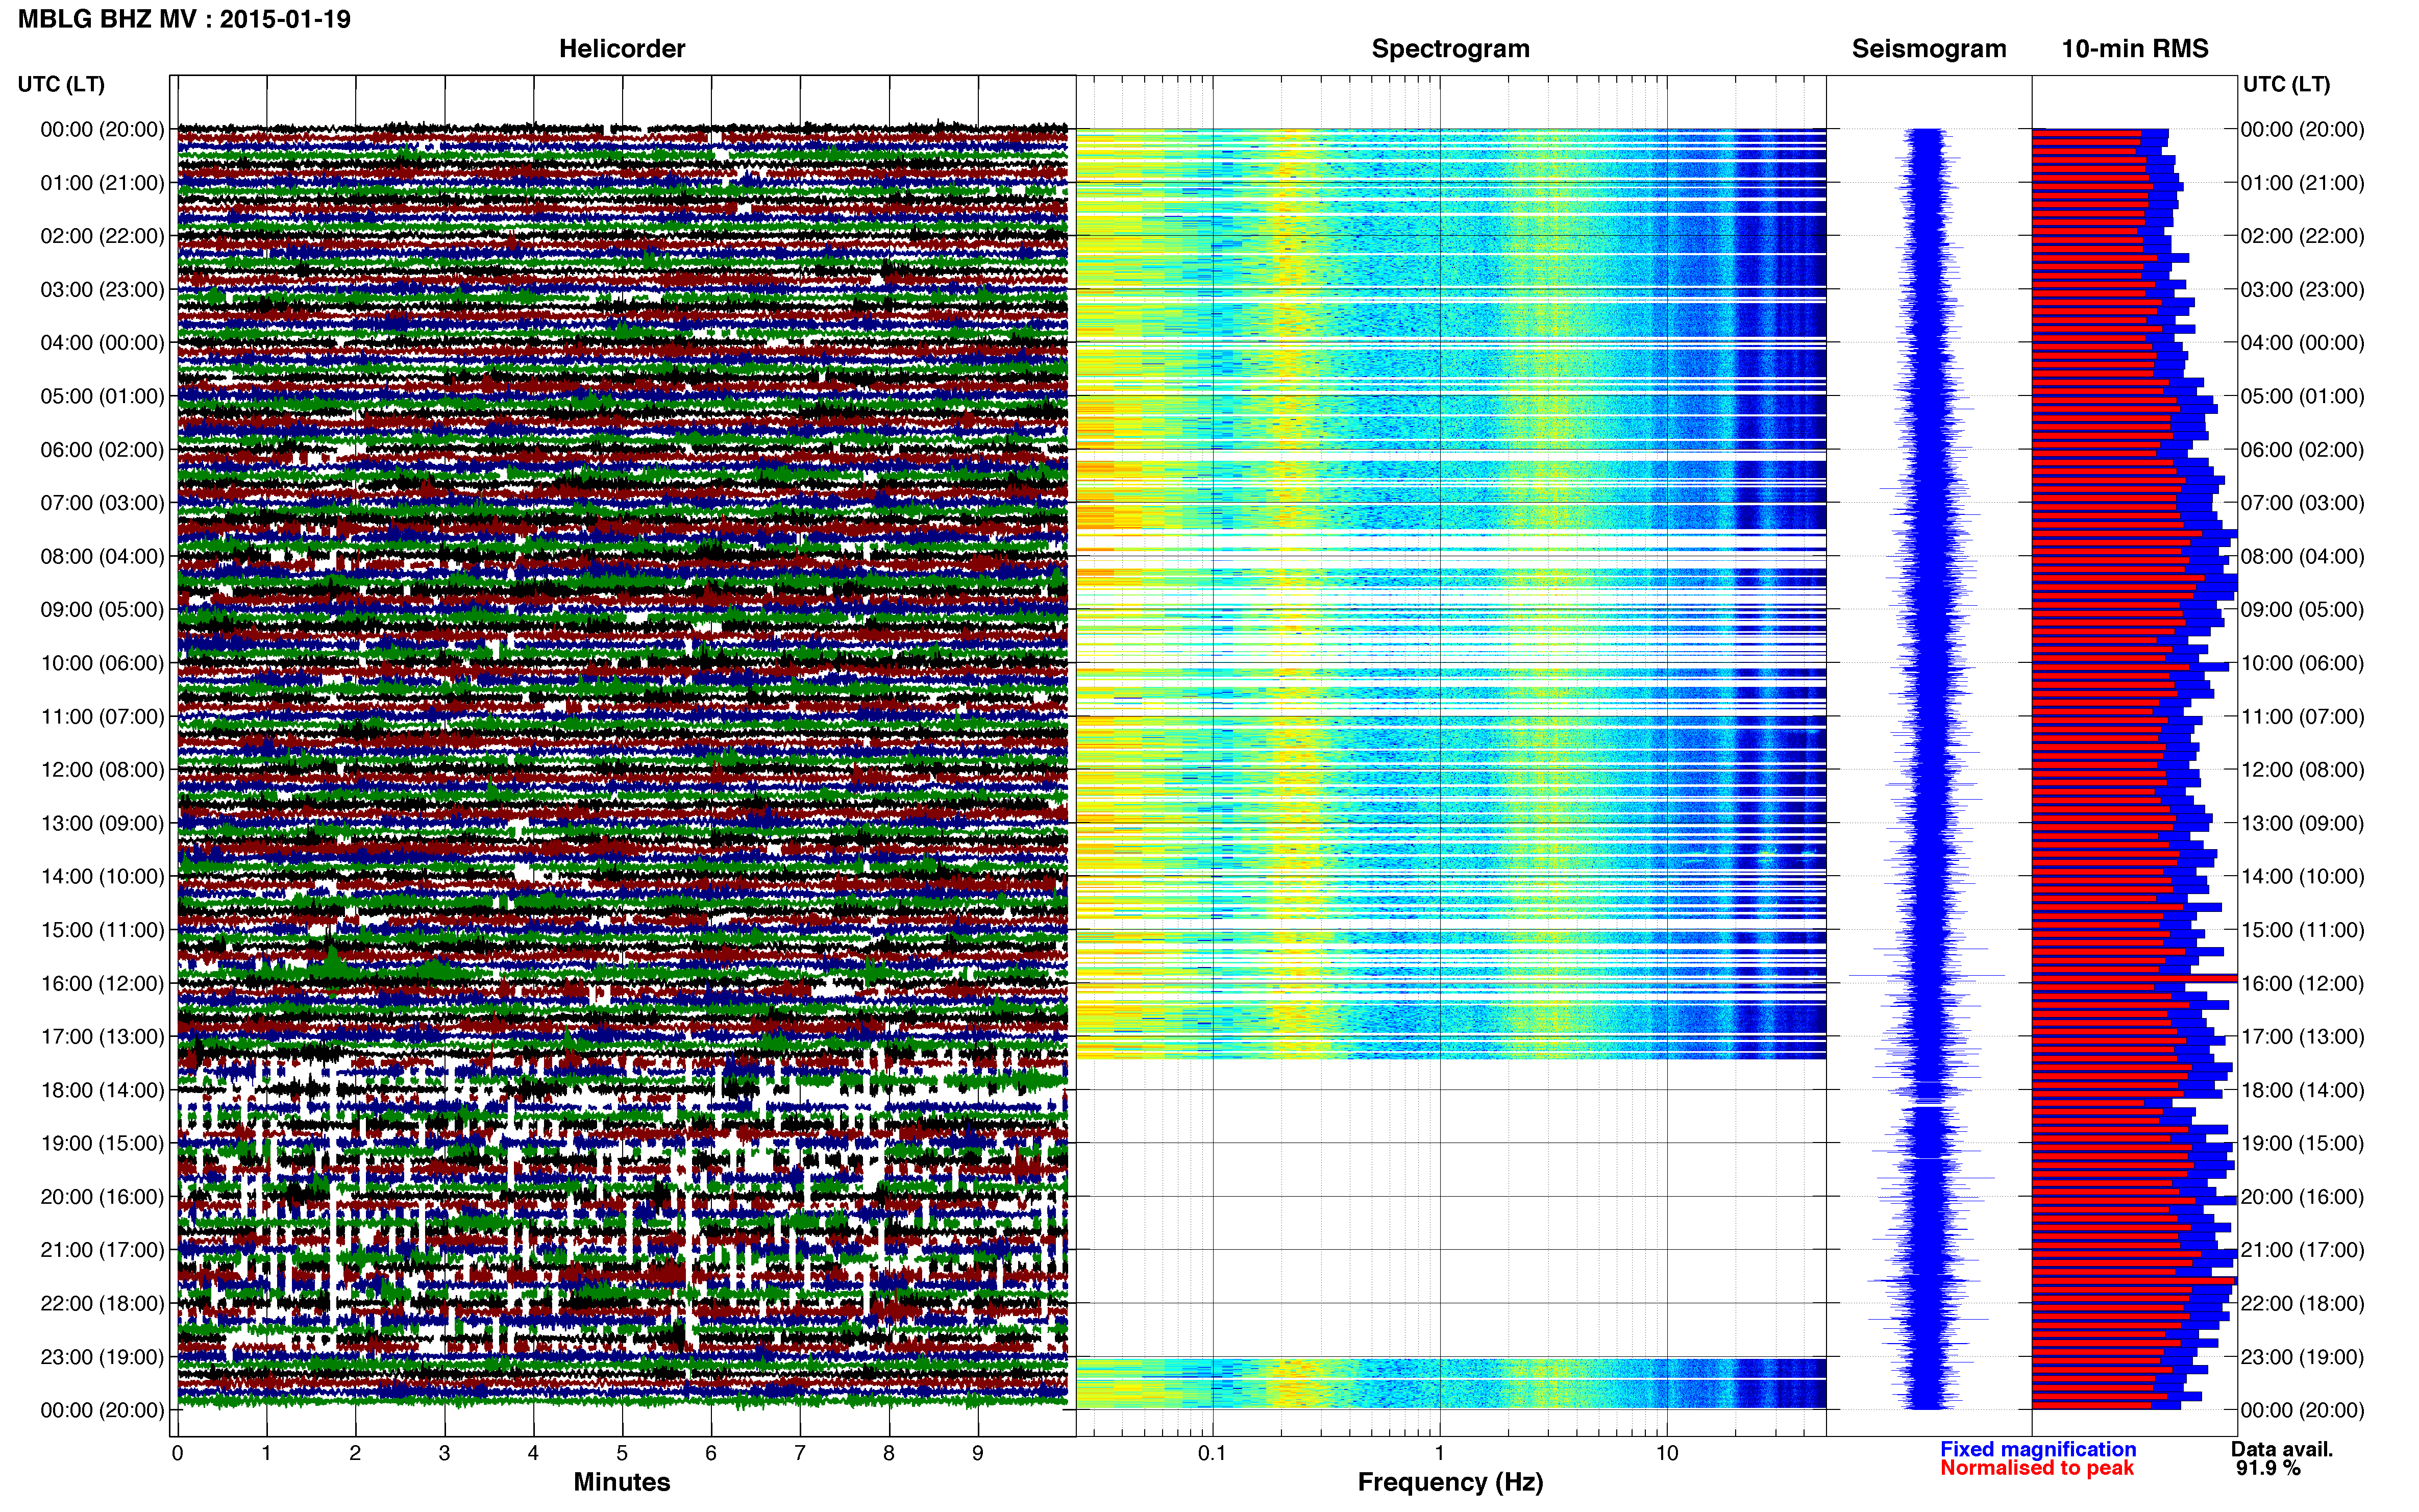Click the 'Minutes' axis label

point(622,1482)
